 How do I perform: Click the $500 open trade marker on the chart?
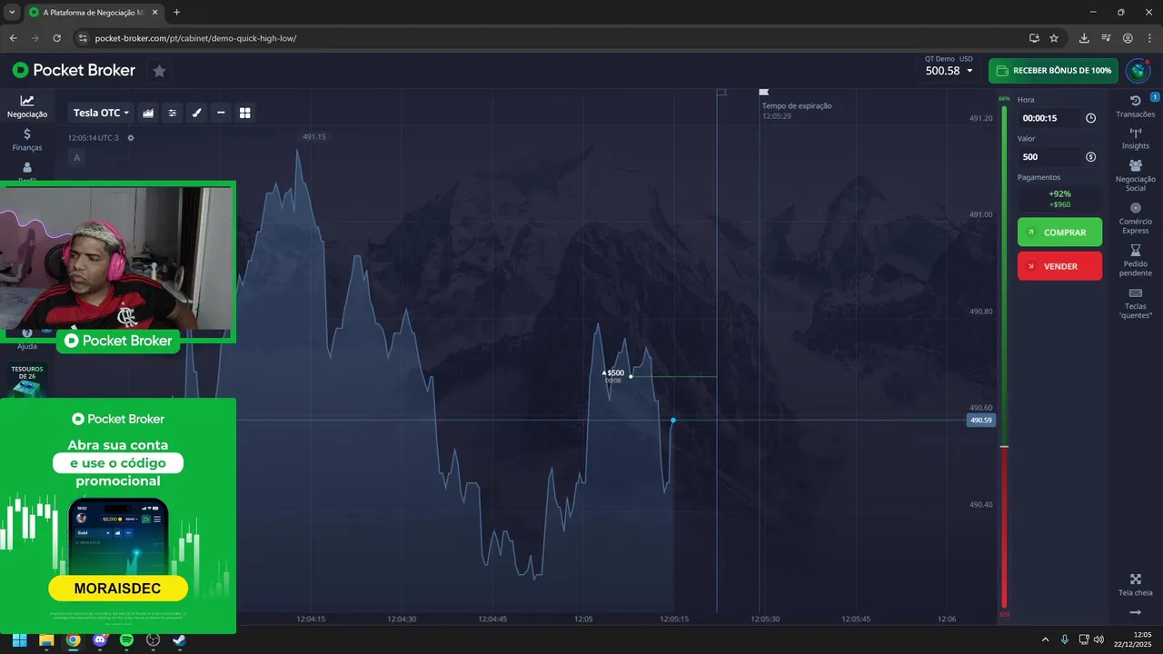click(x=614, y=373)
